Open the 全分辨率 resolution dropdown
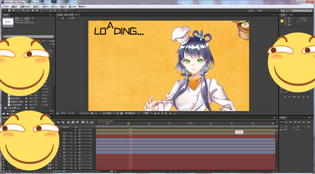The height and width of the screenshot is (174, 315). click(x=109, y=113)
